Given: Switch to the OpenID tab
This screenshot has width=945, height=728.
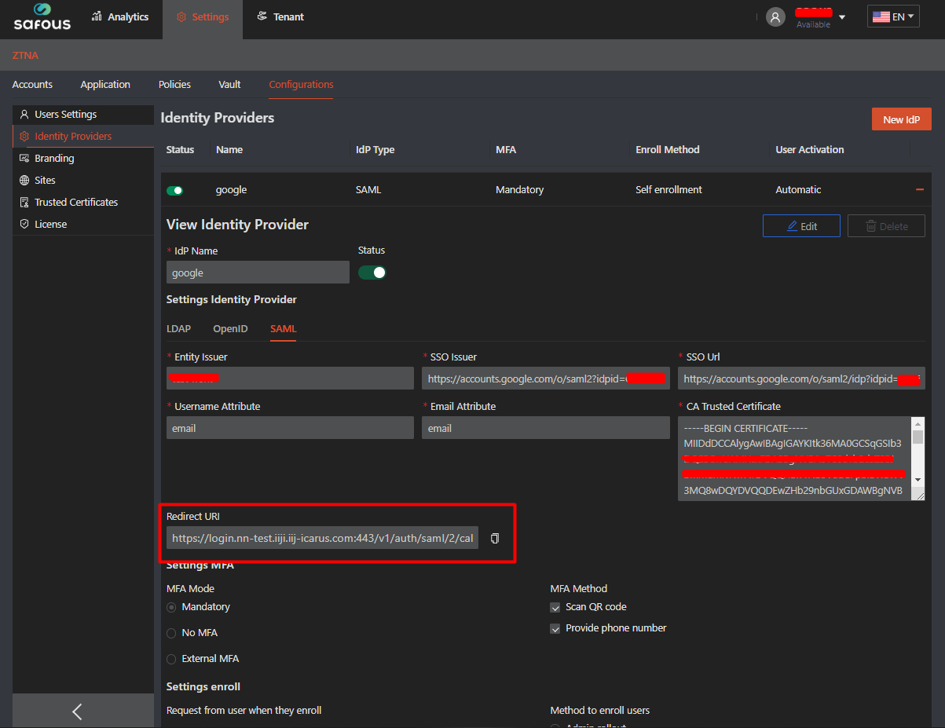Looking at the screenshot, I should point(230,329).
